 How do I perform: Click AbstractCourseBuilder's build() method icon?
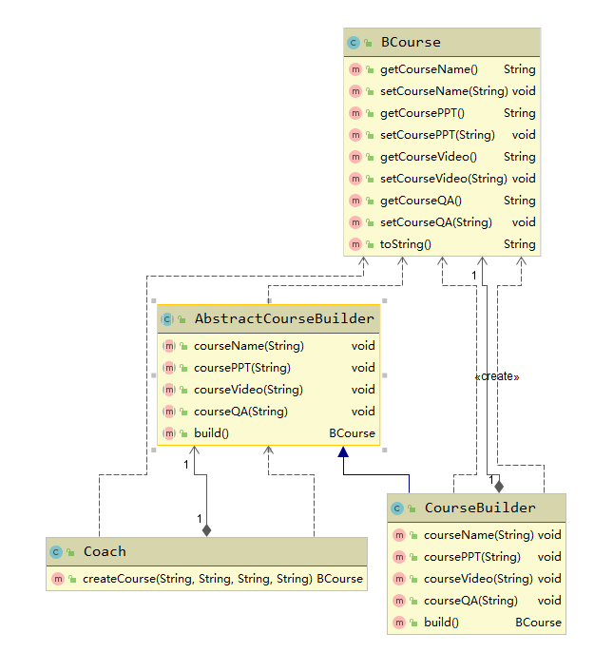[168, 433]
